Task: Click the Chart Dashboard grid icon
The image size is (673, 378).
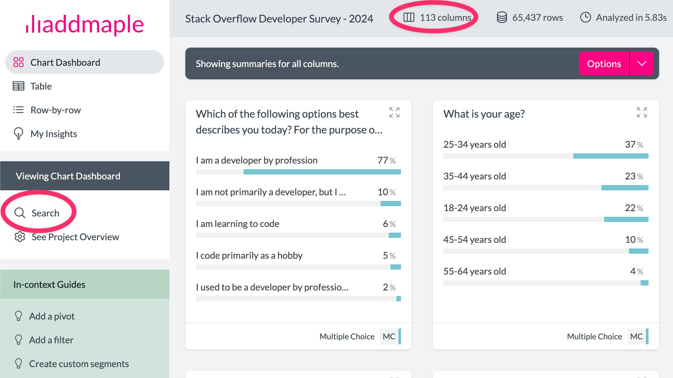Action: [x=19, y=62]
